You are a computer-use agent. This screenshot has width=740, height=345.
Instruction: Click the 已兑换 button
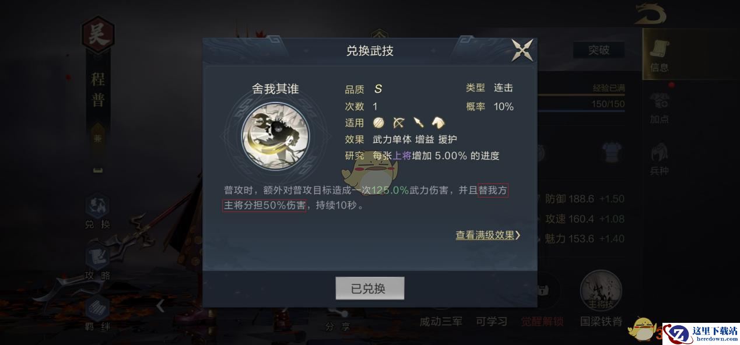[370, 288]
